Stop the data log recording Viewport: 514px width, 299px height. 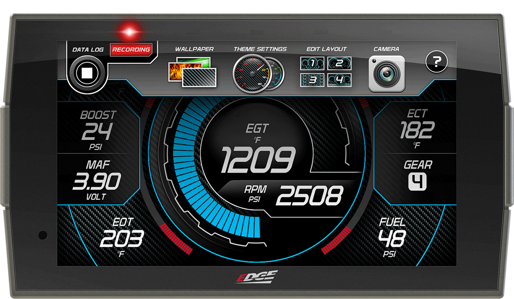[87, 74]
